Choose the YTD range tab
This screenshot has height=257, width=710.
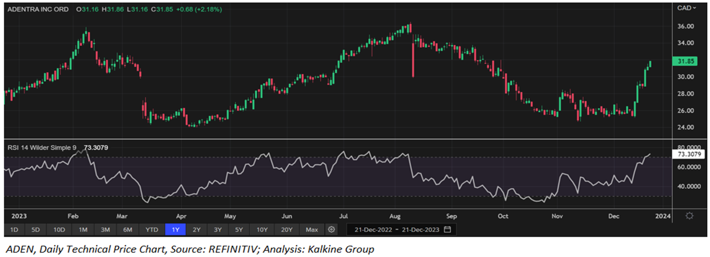(152, 229)
